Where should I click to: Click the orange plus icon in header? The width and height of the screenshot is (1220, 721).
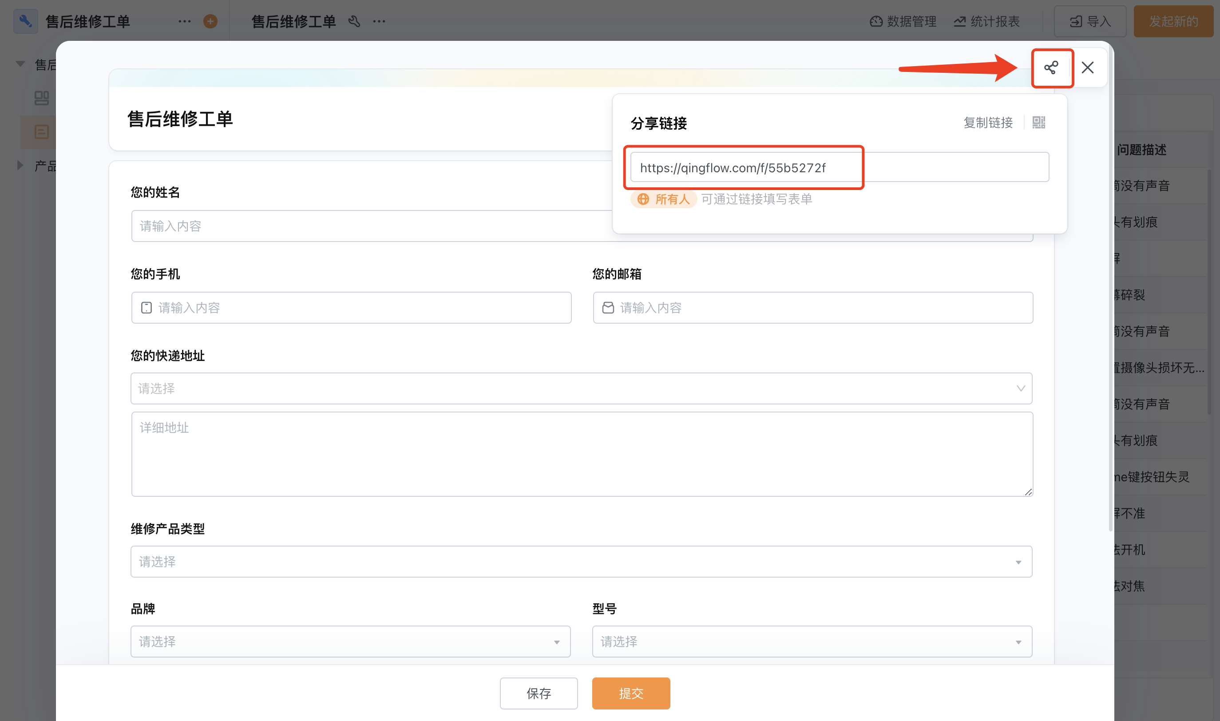point(210,21)
